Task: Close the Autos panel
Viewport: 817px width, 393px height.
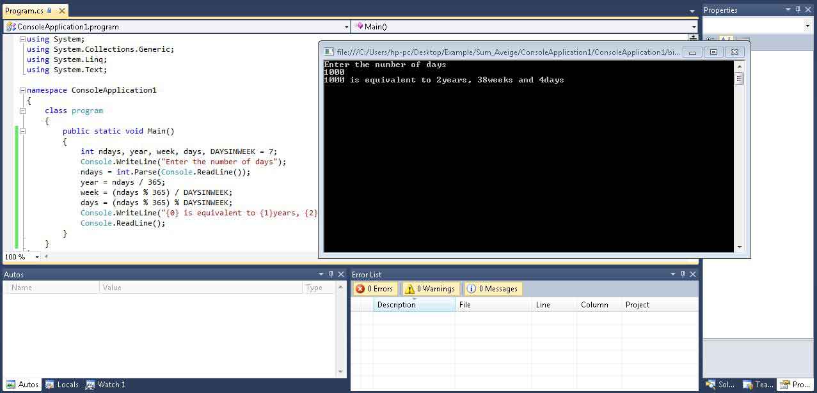Action: (341, 274)
